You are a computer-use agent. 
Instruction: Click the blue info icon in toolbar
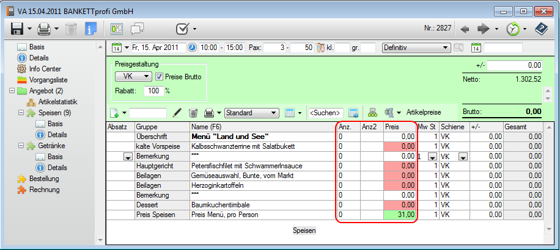(x=90, y=29)
